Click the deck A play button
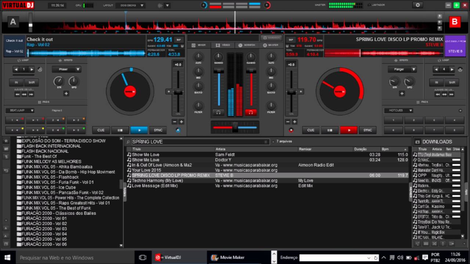Viewport: 470px width, 264px height. pos(139,130)
